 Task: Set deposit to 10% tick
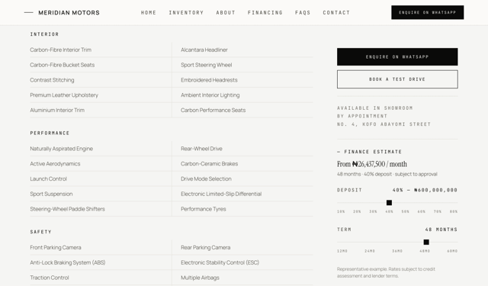[341, 211]
